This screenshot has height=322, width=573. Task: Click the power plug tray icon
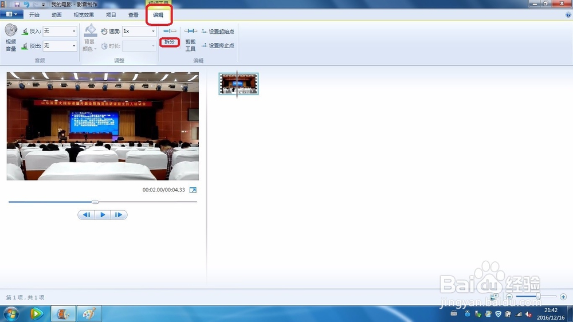click(x=508, y=314)
